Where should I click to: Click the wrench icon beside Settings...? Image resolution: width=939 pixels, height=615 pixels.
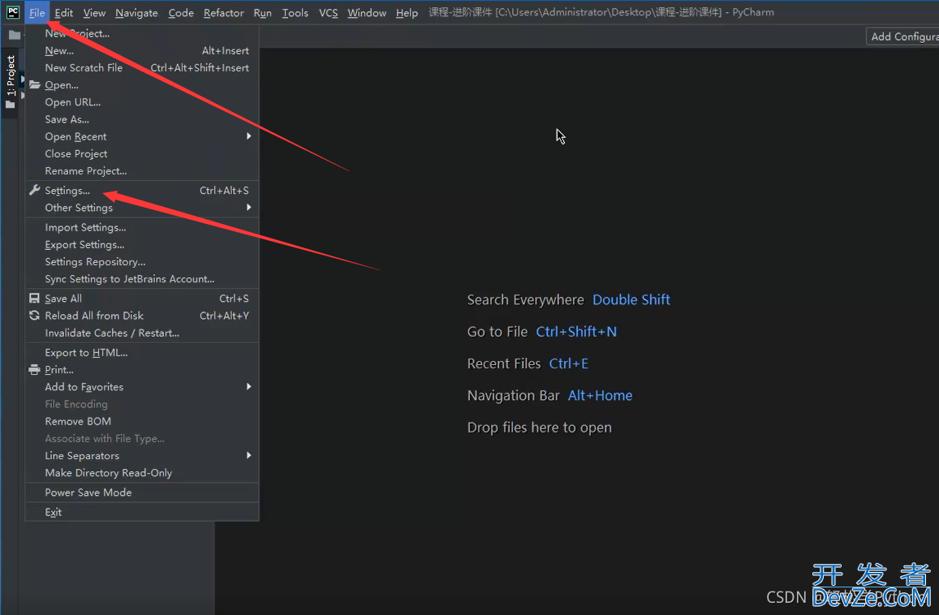35,191
